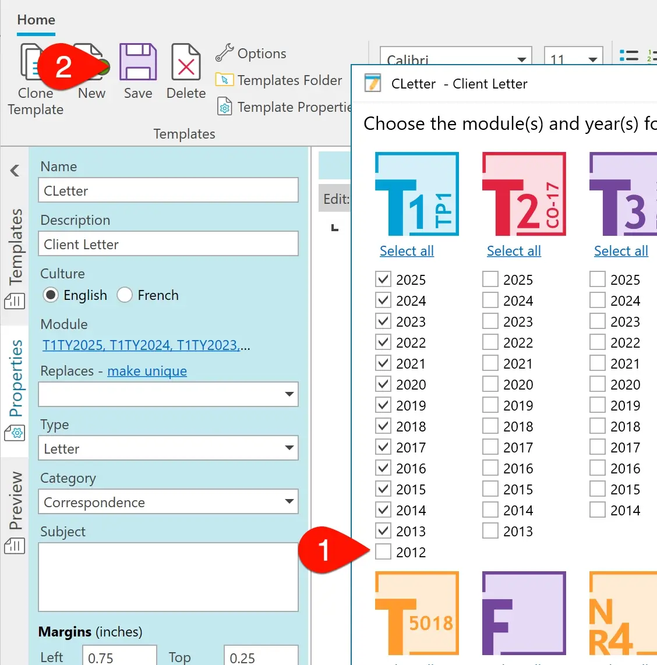Enable 2025 in the T2 column
657x665 pixels.
coord(490,279)
